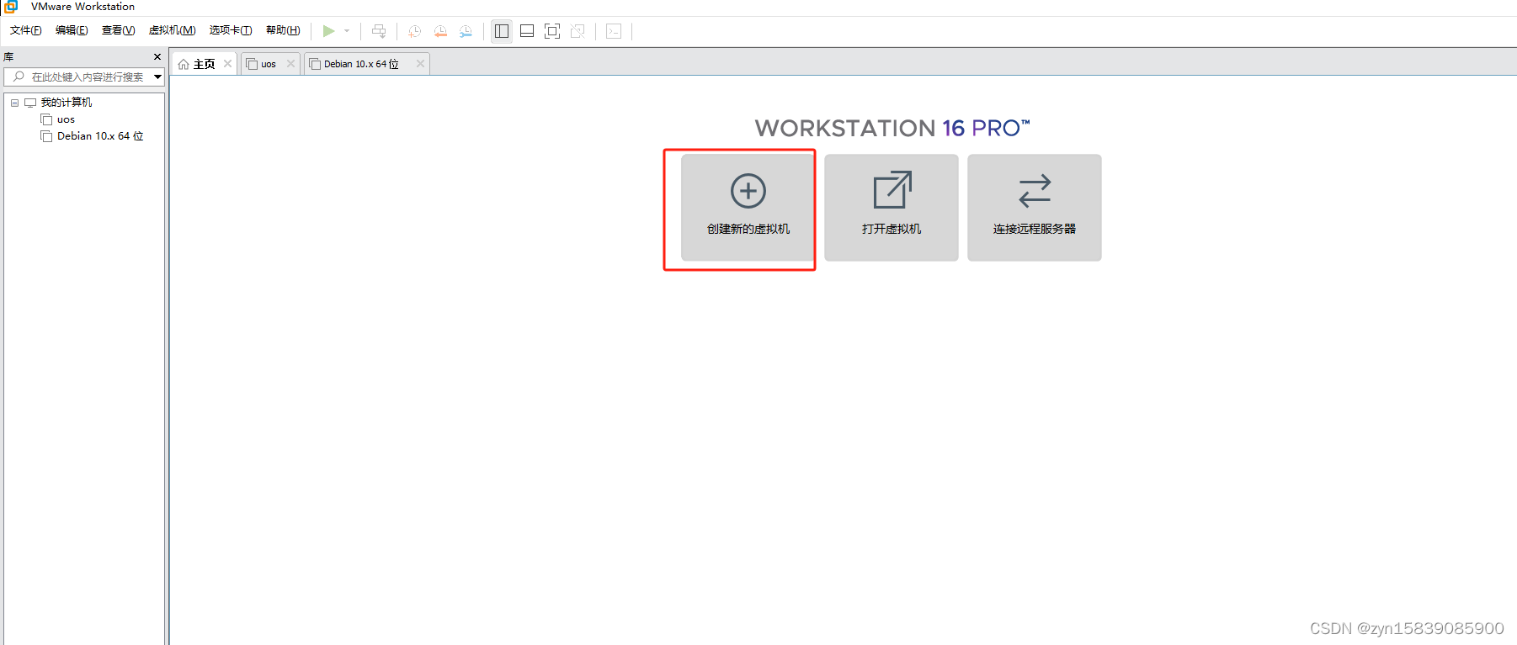
Task: Open the snapshot manager toolbar icon
Action: point(466,31)
